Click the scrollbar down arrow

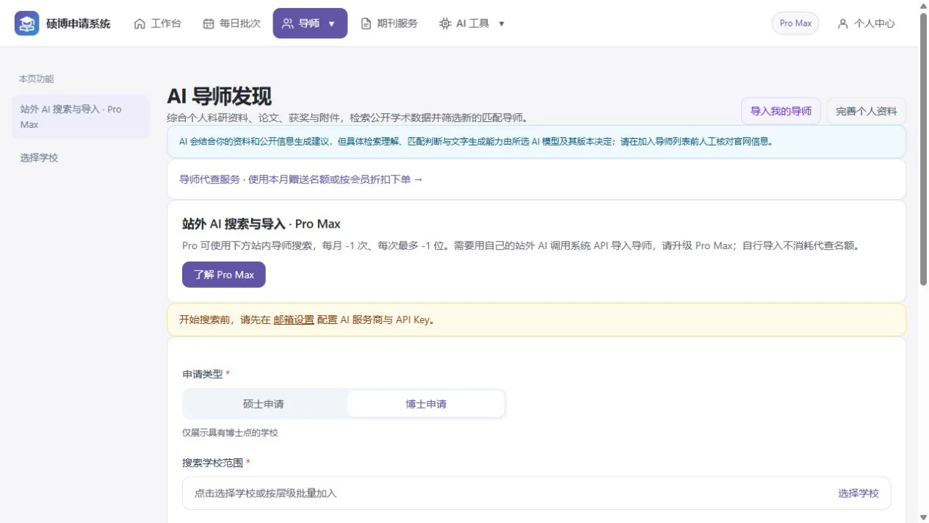(x=923, y=518)
